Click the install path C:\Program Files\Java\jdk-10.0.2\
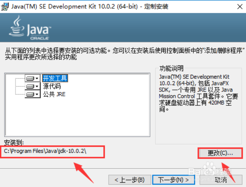Screen dimensions: 246x187 45,151
